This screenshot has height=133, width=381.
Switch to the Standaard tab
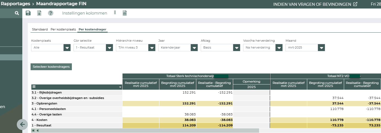point(40,29)
